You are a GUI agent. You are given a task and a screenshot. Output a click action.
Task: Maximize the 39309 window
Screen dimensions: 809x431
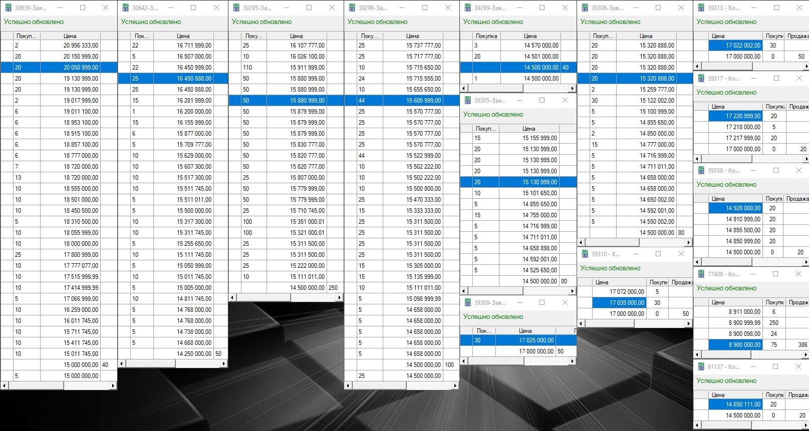[x=542, y=302]
